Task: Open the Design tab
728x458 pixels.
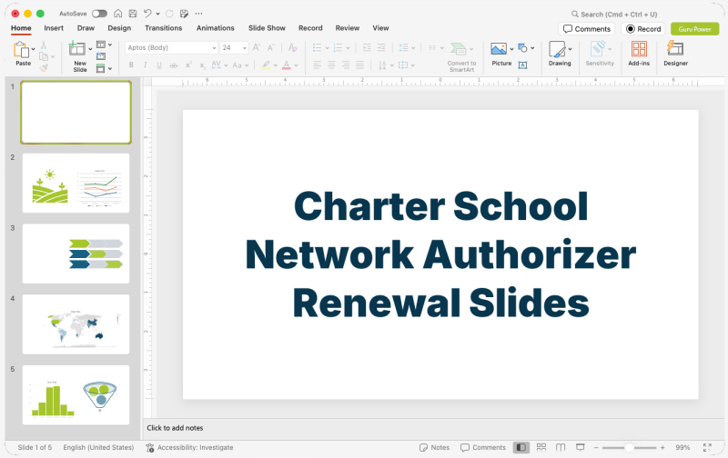Action: [119, 28]
